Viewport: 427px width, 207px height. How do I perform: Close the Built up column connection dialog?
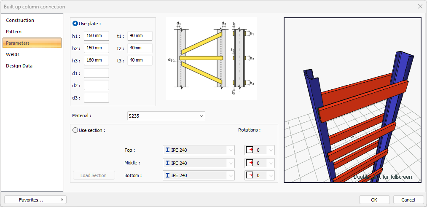[x=420, y=7]
